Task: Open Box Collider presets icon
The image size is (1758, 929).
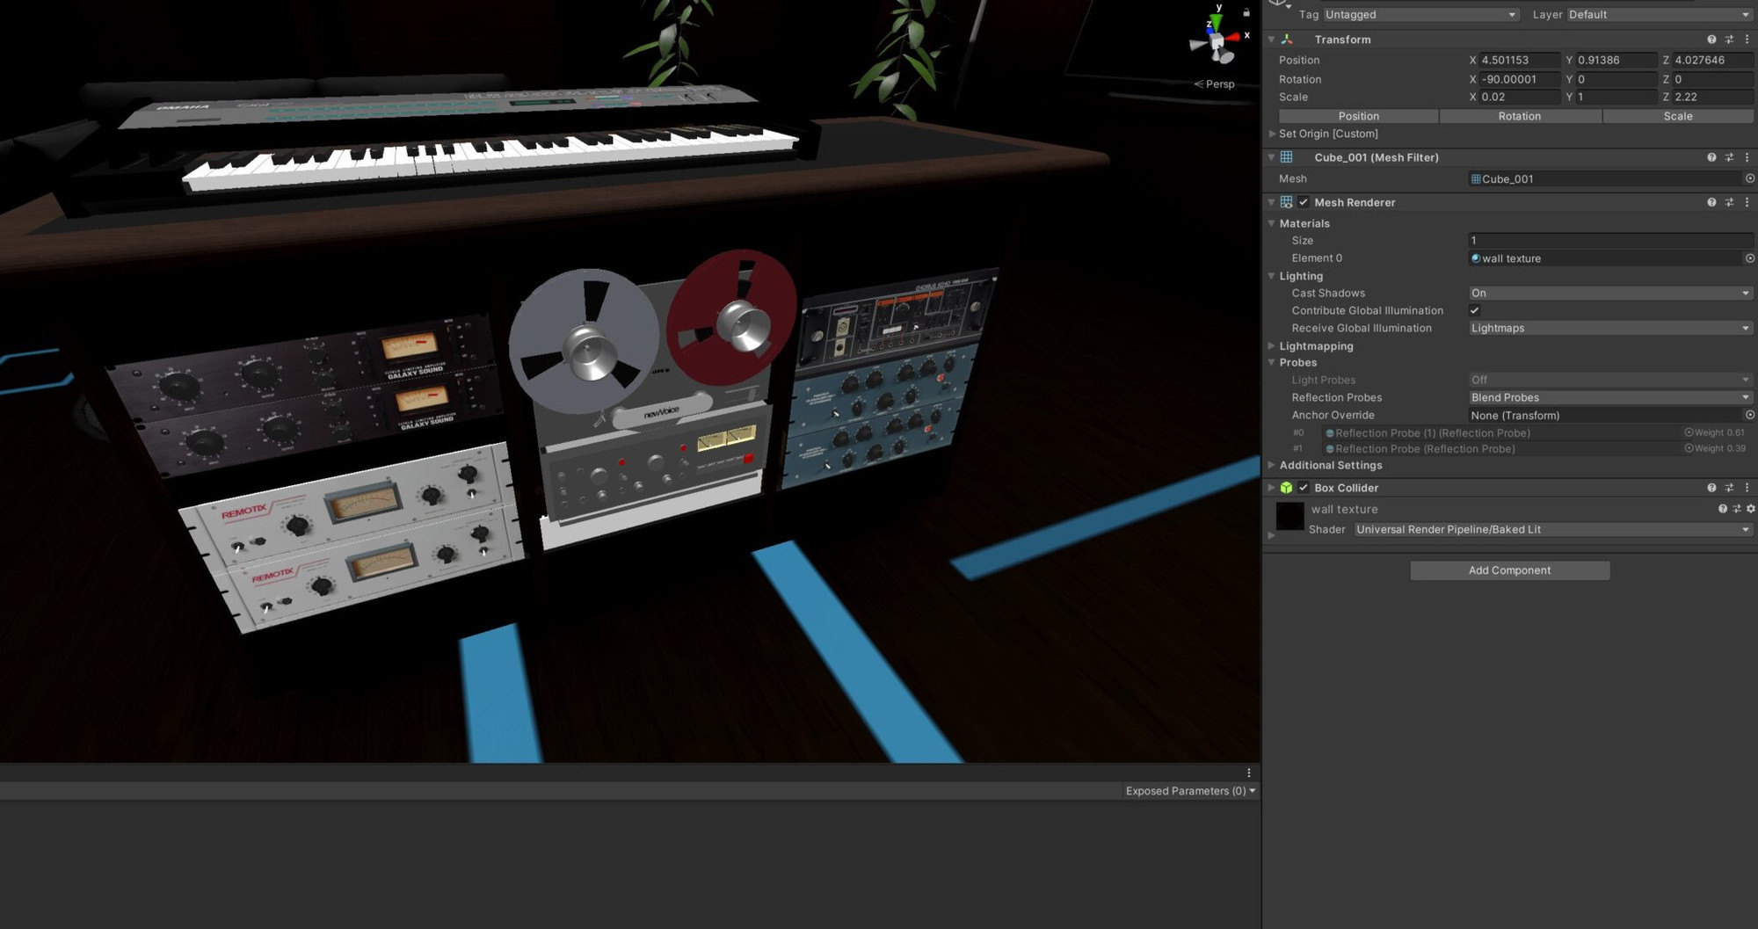Action: click(x=1729, y=488)
